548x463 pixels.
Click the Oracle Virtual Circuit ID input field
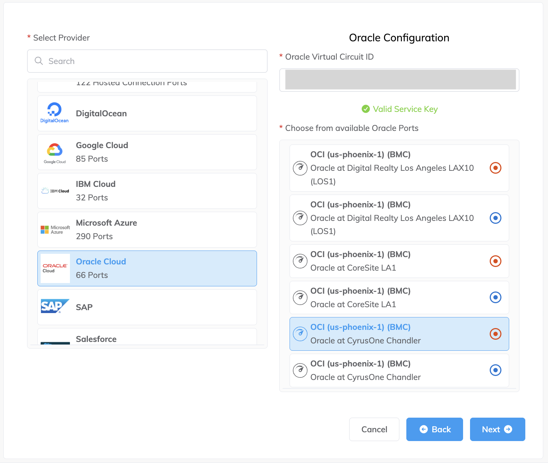399,80
